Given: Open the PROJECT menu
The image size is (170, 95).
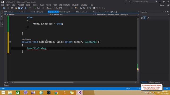Looking at the screenshot, I should click(x=21, y=5).
